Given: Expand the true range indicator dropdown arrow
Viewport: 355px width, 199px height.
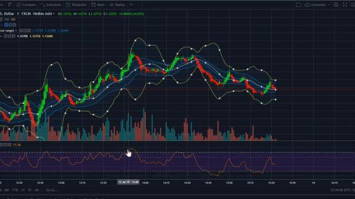Looking at the screenshot, I should click(16, 30).
